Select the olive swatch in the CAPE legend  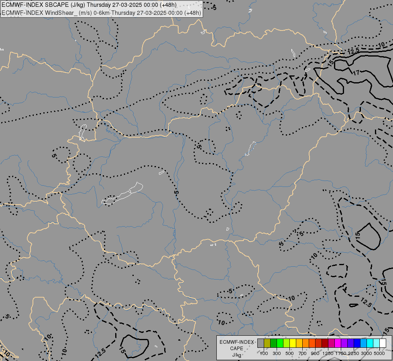click(x=267, y=343)
